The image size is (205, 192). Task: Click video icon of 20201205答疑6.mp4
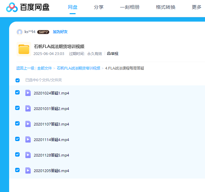[x=28, y=170]
